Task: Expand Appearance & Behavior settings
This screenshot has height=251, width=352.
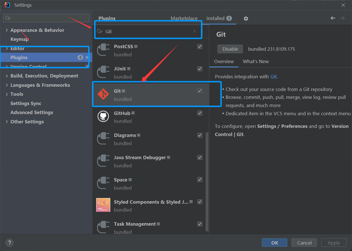Action: pos(7,30)
